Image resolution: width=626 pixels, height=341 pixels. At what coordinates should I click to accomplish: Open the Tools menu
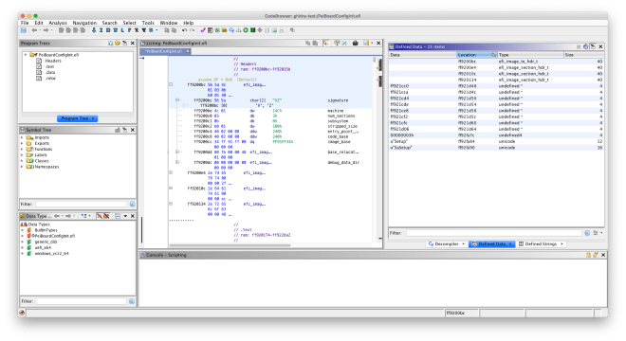[x=148, y=23]
